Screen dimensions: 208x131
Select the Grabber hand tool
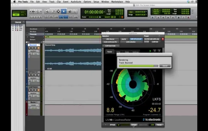(x=64, y=11)
